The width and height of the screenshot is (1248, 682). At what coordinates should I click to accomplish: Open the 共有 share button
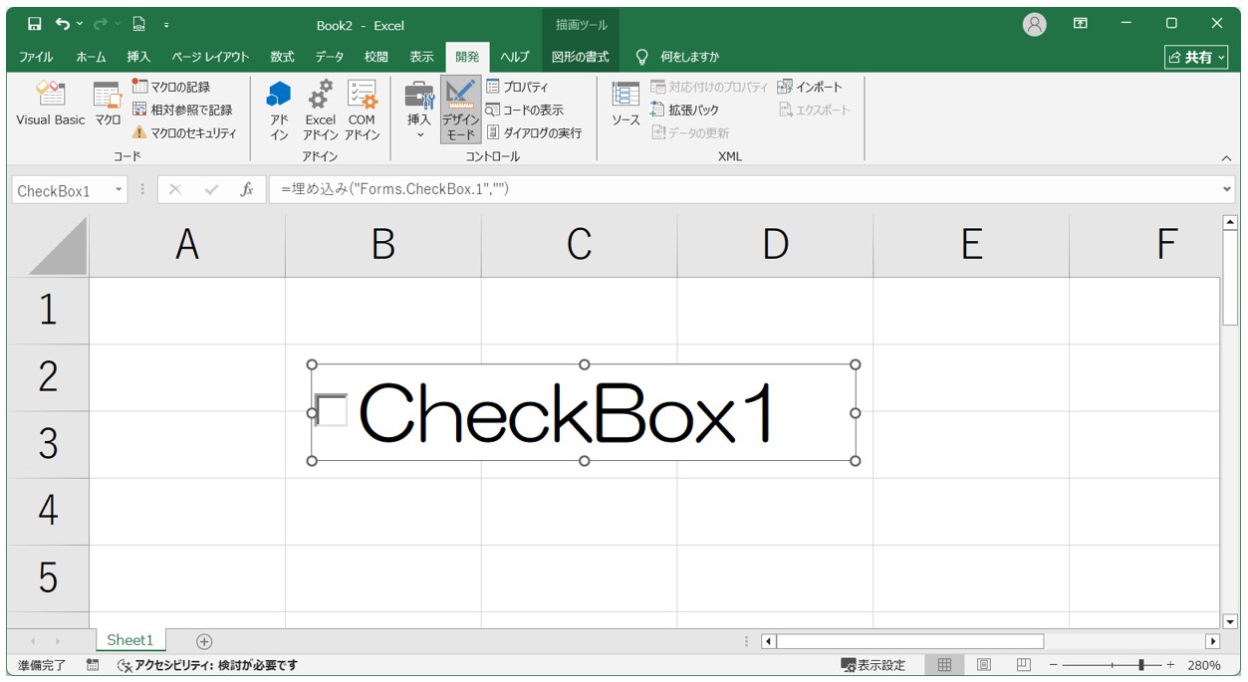[1197, 57]
